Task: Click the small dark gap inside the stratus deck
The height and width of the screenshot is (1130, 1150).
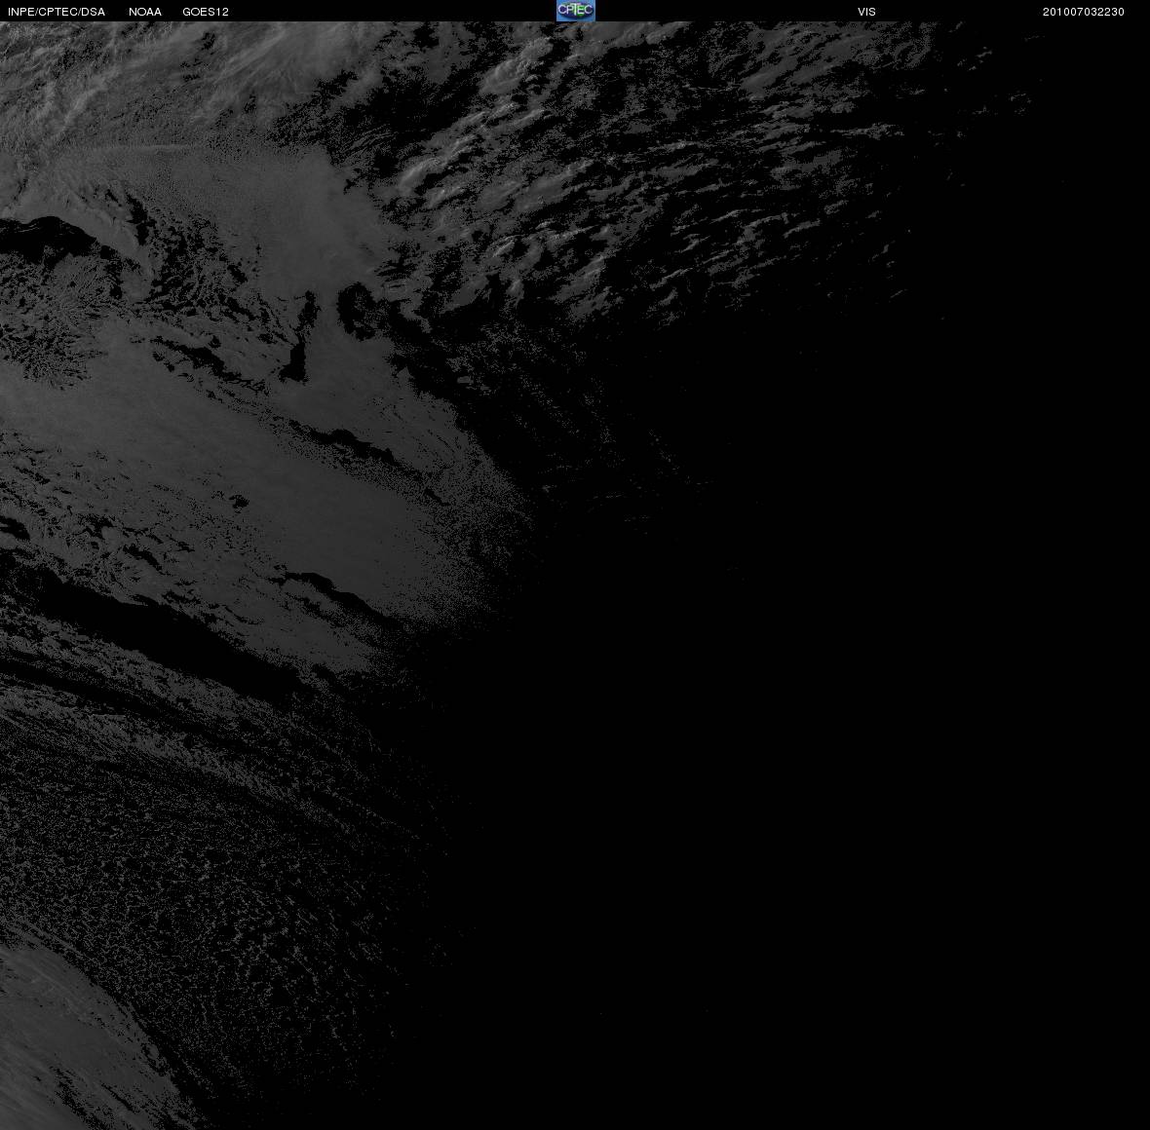Action: (239, 502)
